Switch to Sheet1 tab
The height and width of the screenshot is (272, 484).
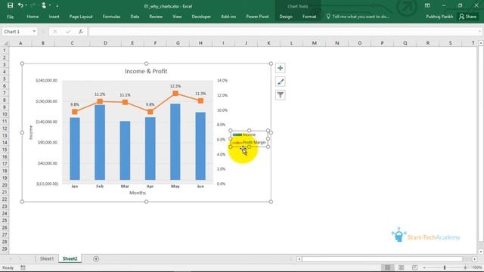point(47,258)
